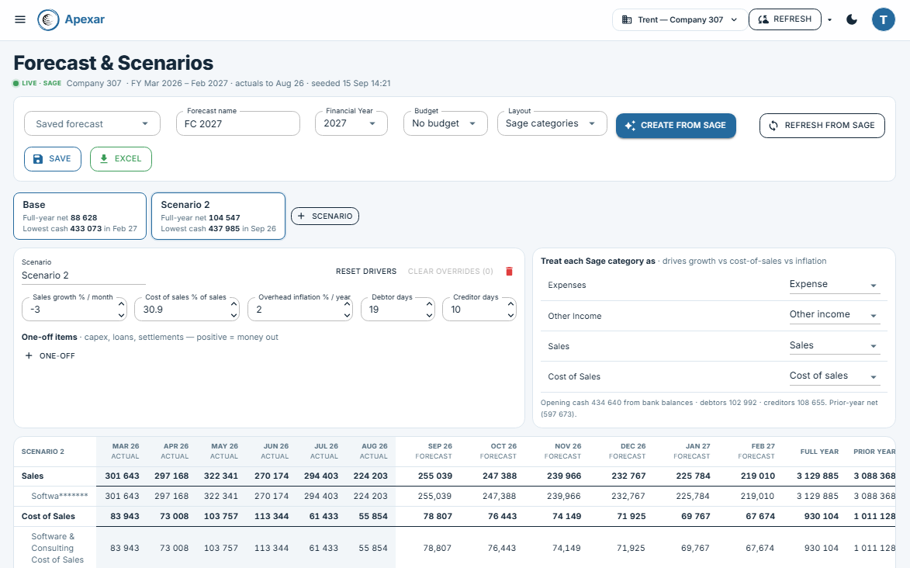Save the forecast
The width and height of the screenshot is (910, 568).
53,159
